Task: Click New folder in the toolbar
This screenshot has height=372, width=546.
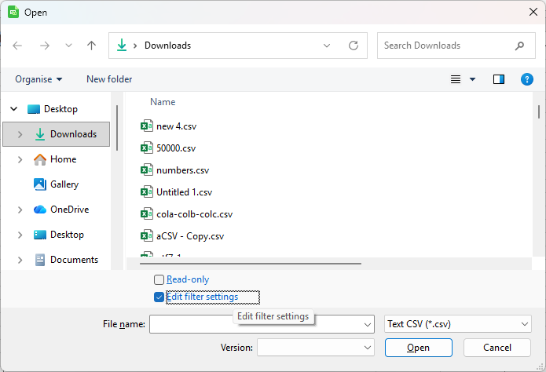Action: click(109, 79)
